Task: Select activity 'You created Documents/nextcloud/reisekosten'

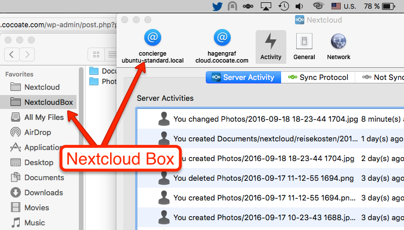Action: point(271,138)
